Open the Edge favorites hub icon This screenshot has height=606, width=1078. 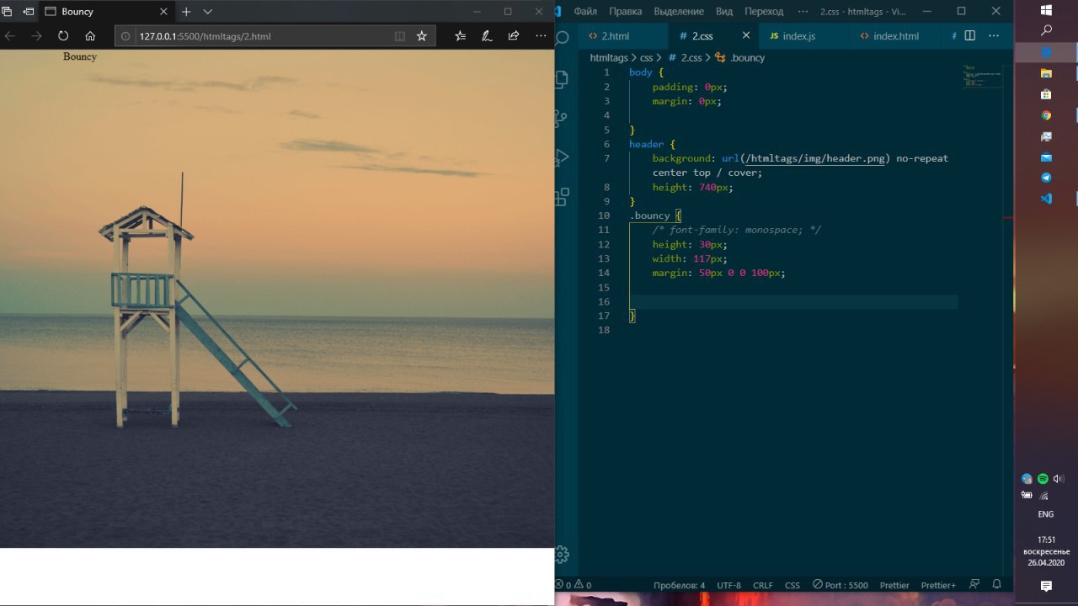click(460, 36)
